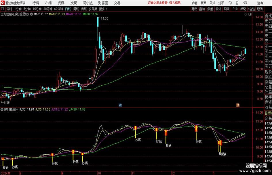The image size is (272, 175).
Task: Open the 选项 menu
Action: pyautogui.click(x=221, y=3)
